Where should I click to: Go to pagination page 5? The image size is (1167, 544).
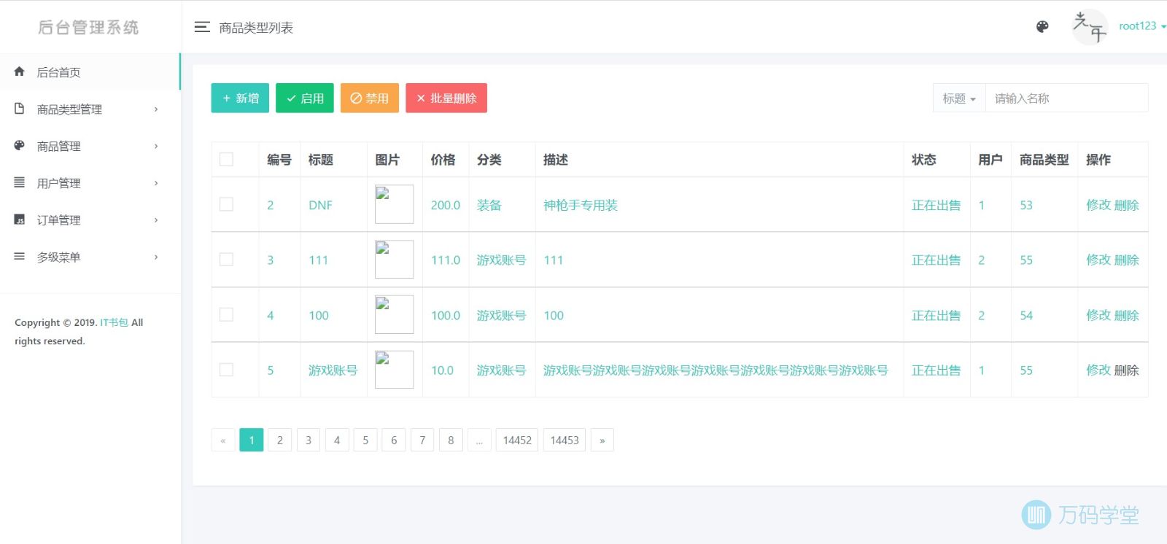(x=365, y=440)
